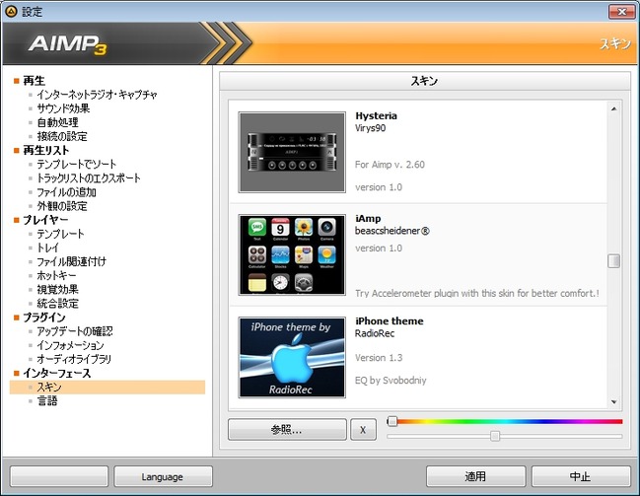Screen dimensions: 640x496
Task: Select 視覚効果 in the sidebar
Action: (x=57, y=290)
